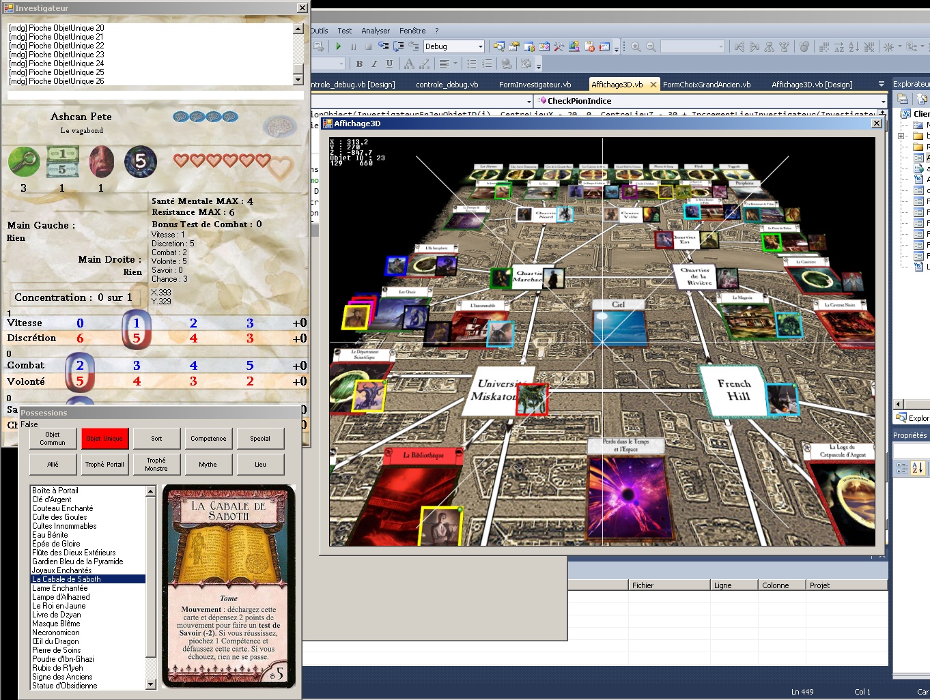Click the zoom out magnifier icon in toolbar
The image size is (930, 700).
651,46
